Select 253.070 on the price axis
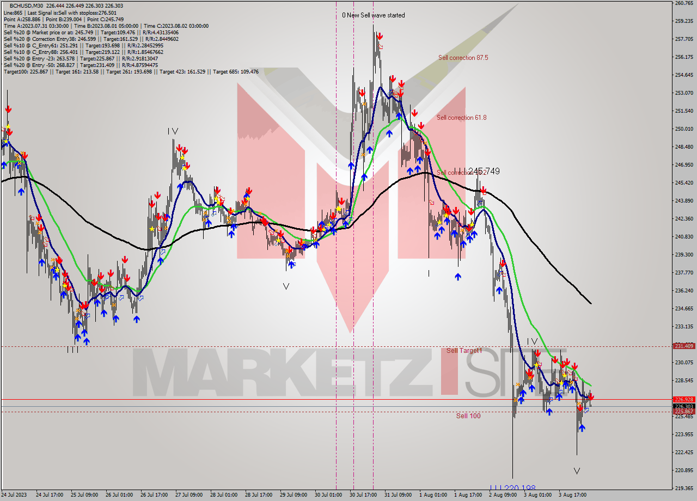 click(684, 93)
